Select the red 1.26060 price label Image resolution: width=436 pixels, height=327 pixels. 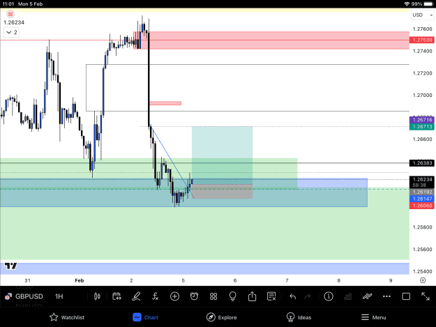coord(422,206)
